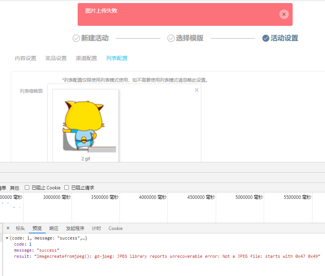The height and width of the screenshot is (276, 325).
Task: Close the network request details panel
Action: [8, 228]
